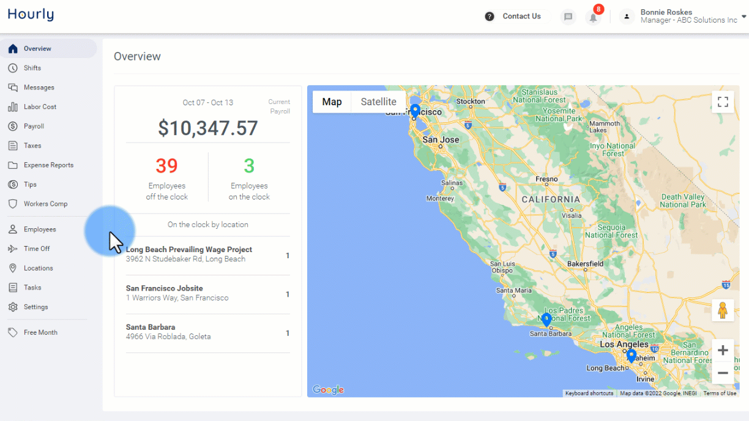
Task: Open the header chat messages icon
Action: [x=568, y=17]
